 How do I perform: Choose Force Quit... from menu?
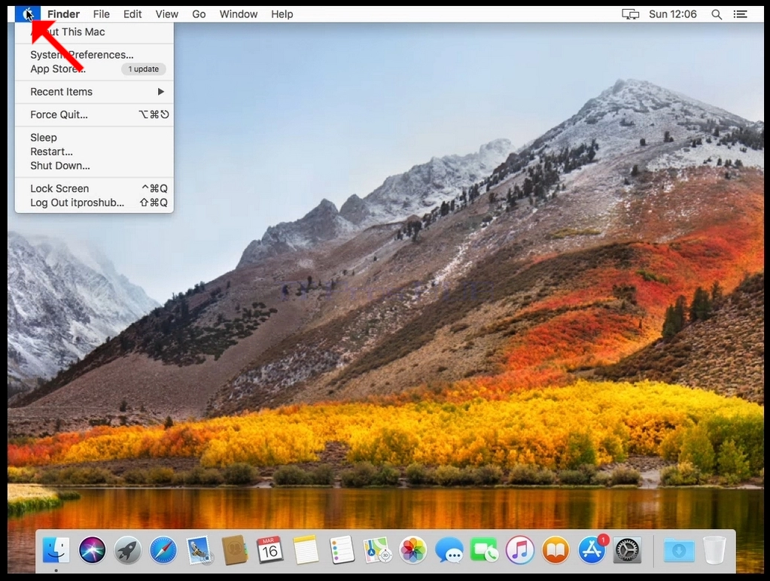pyautogui.click(x=94, y=114)
